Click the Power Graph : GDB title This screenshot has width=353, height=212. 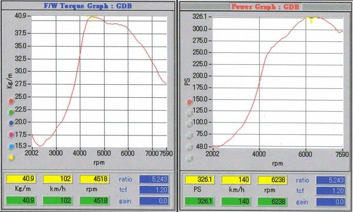tap(265, 6)
